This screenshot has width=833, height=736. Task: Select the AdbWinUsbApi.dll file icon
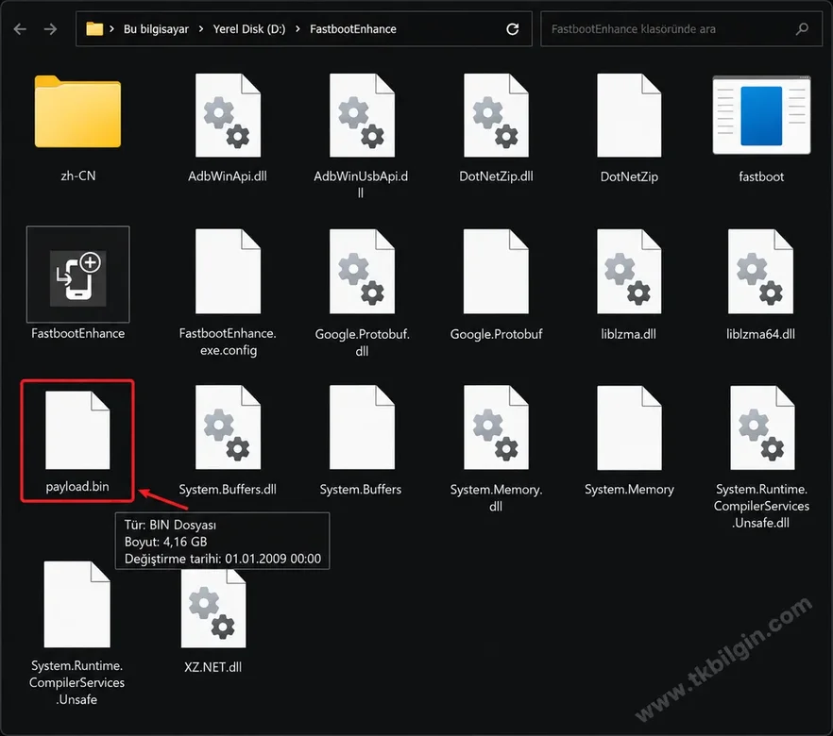(362, 115)
